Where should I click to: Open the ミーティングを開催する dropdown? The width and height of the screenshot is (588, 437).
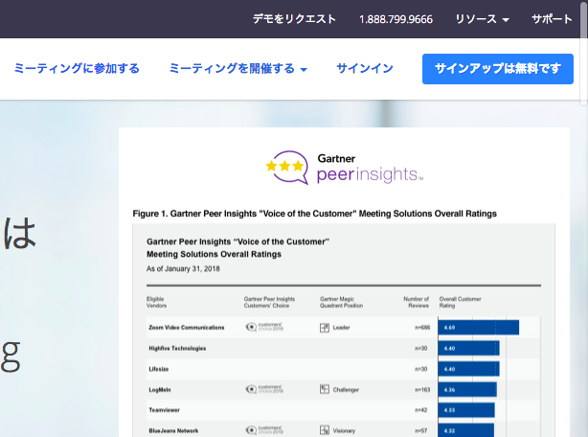[x=237, y=69]
